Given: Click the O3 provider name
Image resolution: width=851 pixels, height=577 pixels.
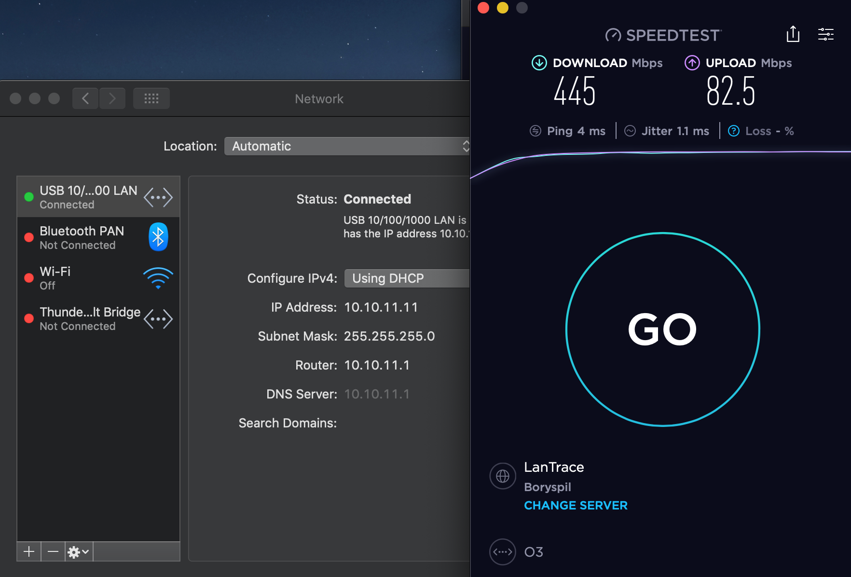Looking at the screenshot, I should pyautogui.click(x=534, y=552).
